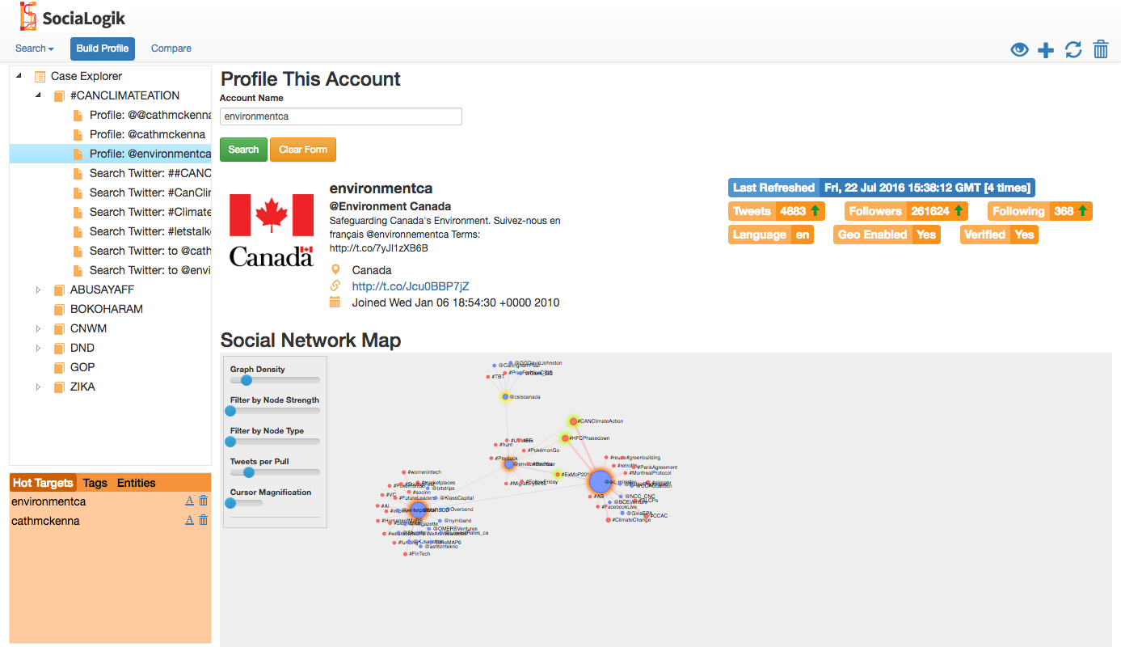Click the Canada flag profile image
The height and width of the screenshot is (647, 1121).
pos(272,230)
